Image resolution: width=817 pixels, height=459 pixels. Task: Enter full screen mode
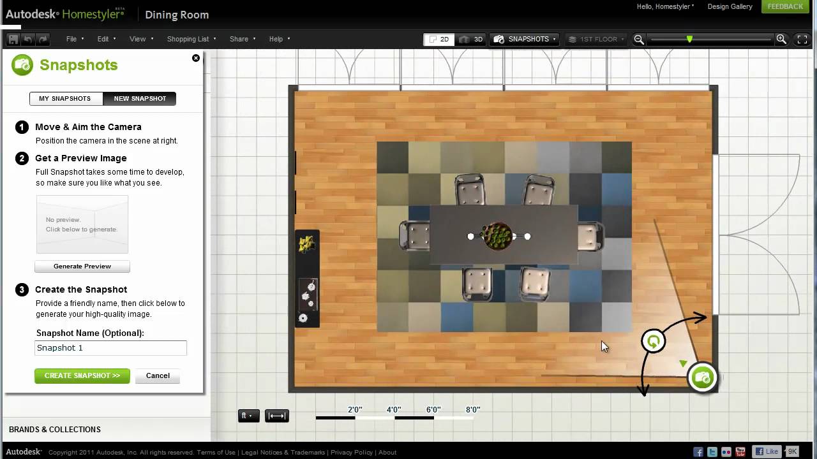[x=802, y=39]
